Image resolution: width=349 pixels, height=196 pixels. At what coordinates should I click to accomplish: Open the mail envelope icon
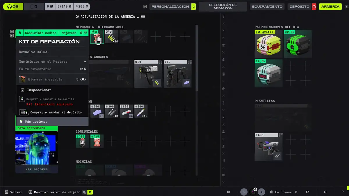[x=308, y=192]
